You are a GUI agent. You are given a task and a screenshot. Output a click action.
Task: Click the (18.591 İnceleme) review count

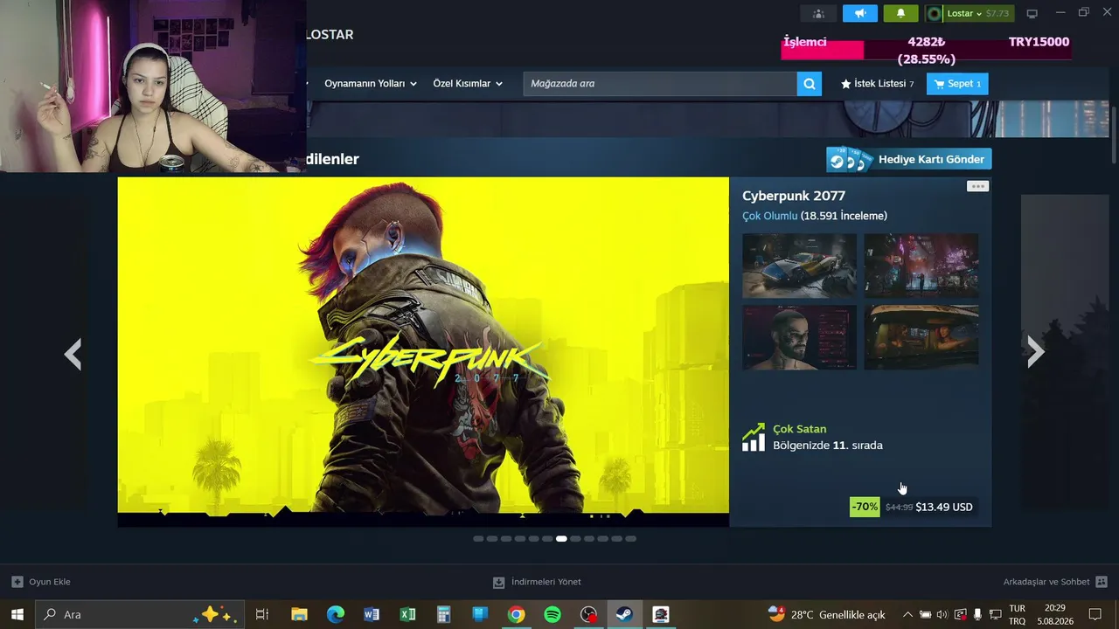point(844,216)
